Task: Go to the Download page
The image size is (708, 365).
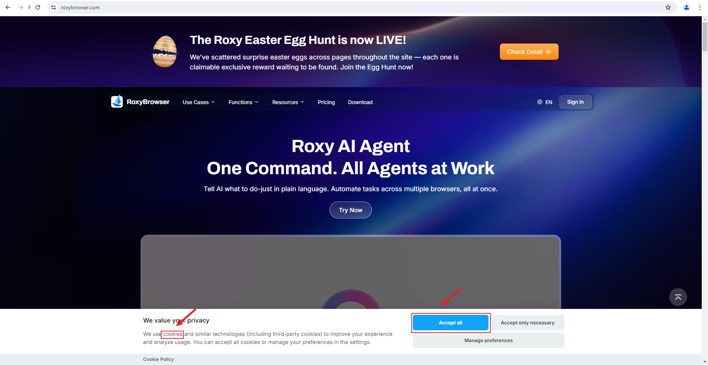Action: (x=360, y=102)
